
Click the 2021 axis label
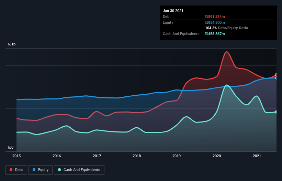[257, 156]
